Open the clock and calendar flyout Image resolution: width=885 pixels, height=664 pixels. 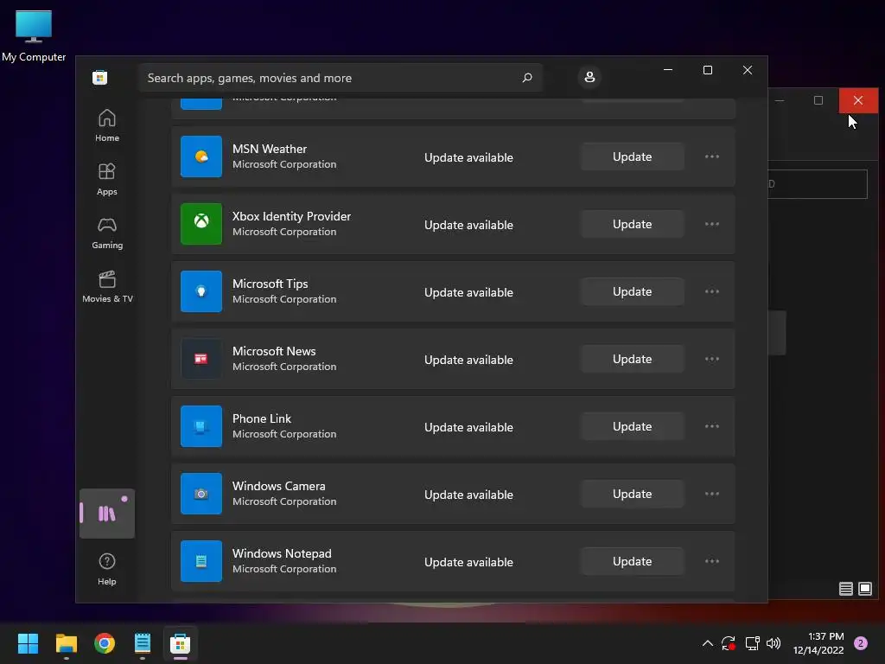click(818, 643)
